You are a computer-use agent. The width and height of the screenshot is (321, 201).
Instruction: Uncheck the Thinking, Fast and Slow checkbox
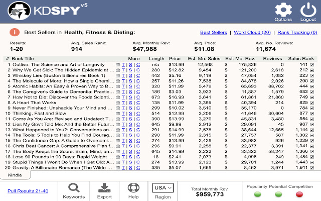pyautogui.click(x=312, y=114)
